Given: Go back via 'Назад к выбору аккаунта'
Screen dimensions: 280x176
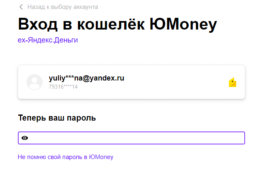Looking at the screenshot, I should (x=62, y=7).
